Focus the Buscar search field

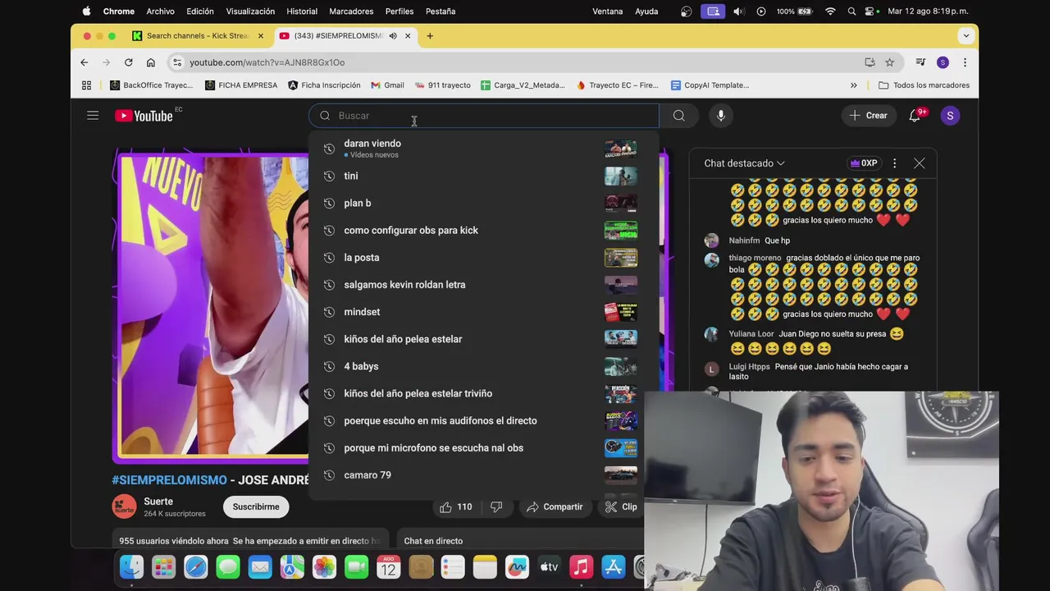point(484,116)
